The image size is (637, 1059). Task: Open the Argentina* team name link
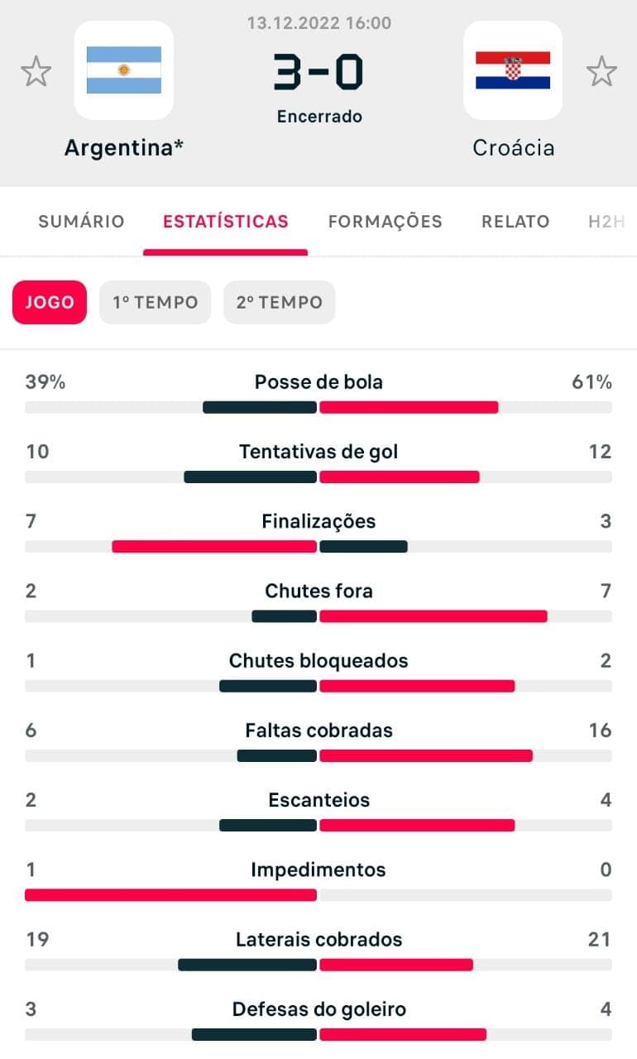(x=124, y=147)
